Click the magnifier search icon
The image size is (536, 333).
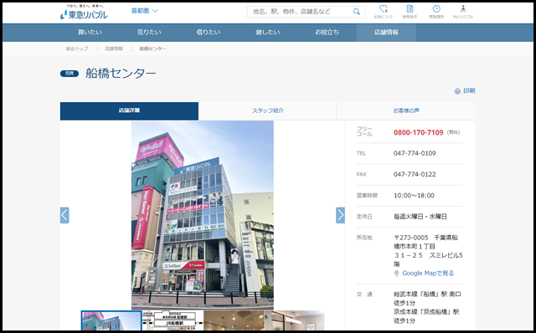(x=357, y=12)
